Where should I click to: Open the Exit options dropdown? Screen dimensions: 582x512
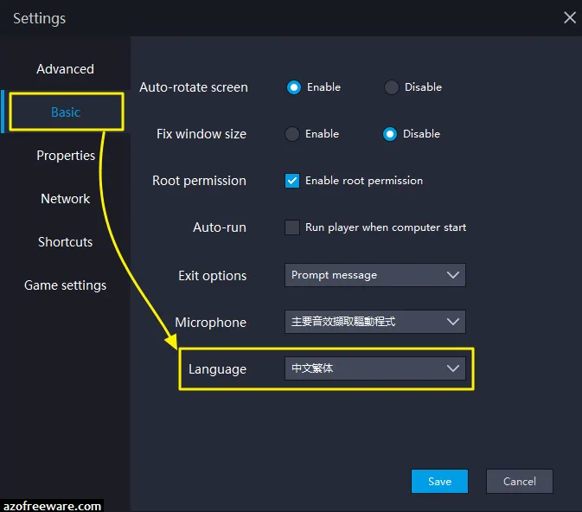[x=375, y=275]
